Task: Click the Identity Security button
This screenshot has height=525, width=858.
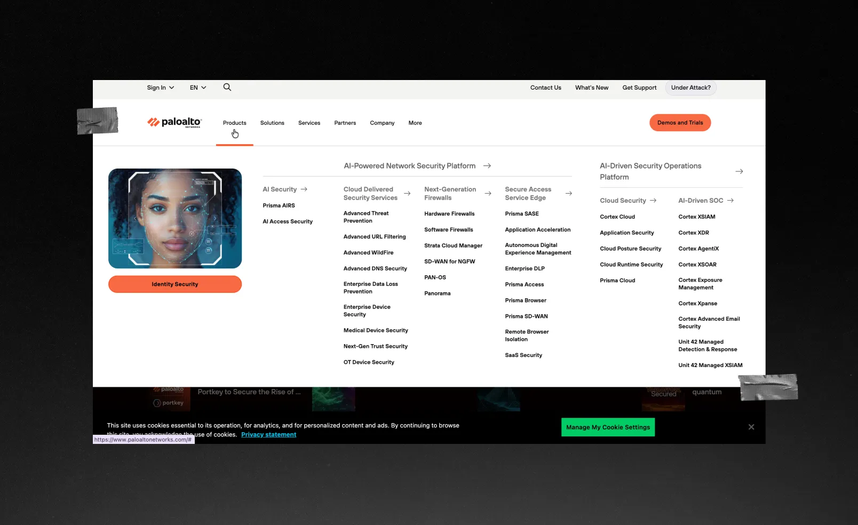Action: pyautogui.click(x=175, y=284)
